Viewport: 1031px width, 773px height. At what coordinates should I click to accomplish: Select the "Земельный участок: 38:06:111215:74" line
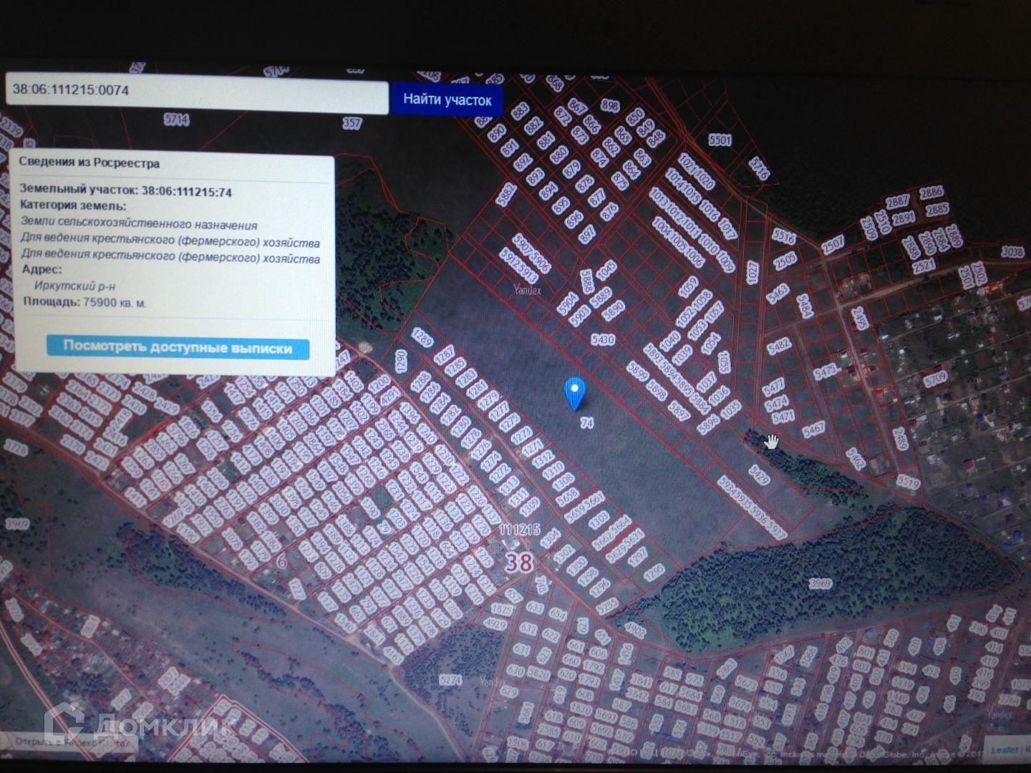(125, 191)
